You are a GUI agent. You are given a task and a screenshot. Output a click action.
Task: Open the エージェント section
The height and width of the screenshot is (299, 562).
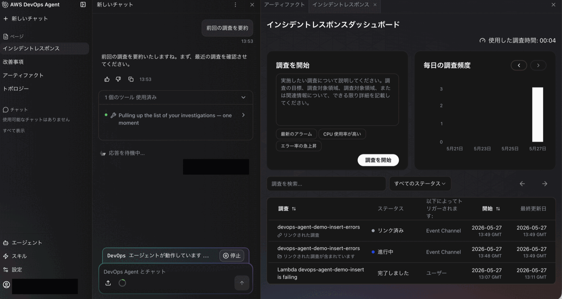(x=22, y=242)
